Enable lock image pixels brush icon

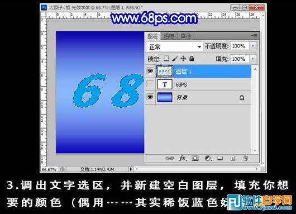(175, 59)
